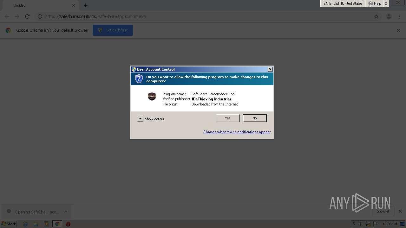The image size is (406, 228).
Task: Open Internet Explorer from taskbar
Action: [25, 224]
